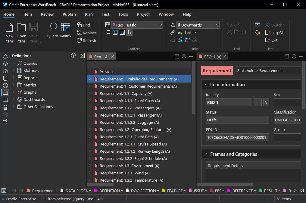Toggle the tree view style icon

click(130, 32)
